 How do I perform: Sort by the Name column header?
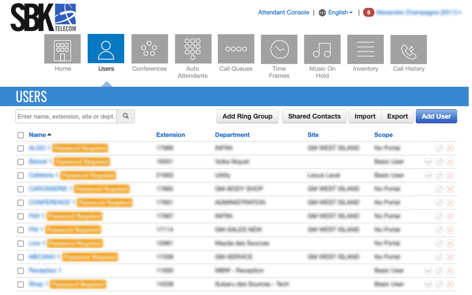click(37, 135)
